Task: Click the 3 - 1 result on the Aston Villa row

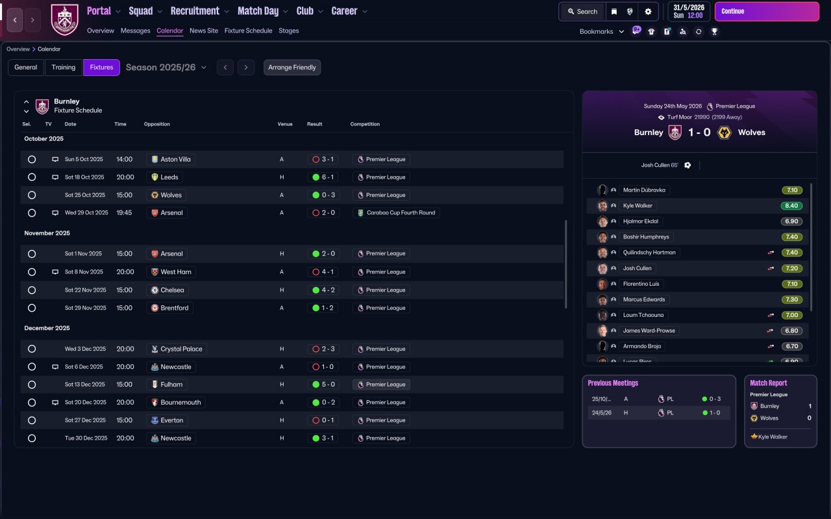Action: coord(323,159)
